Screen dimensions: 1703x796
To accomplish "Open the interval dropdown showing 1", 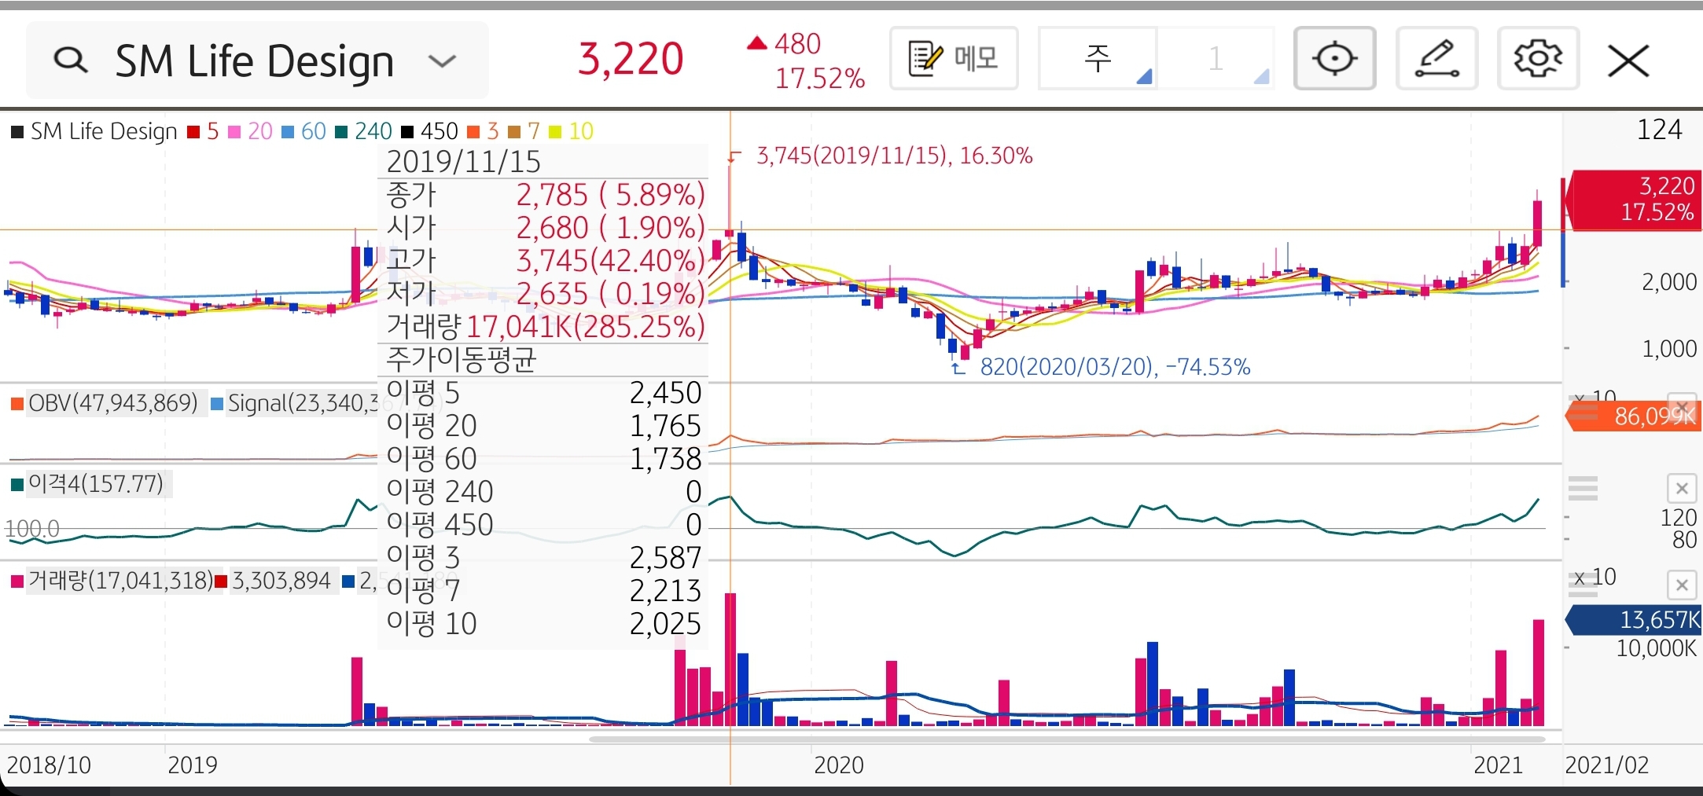I will [x=1216, y=58].
